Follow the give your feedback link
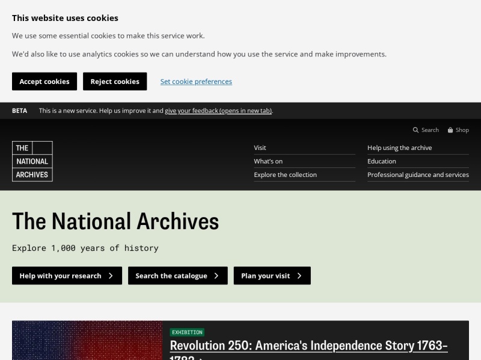The height and width of the screenshot is (360, 481). [x=218, y=111]
